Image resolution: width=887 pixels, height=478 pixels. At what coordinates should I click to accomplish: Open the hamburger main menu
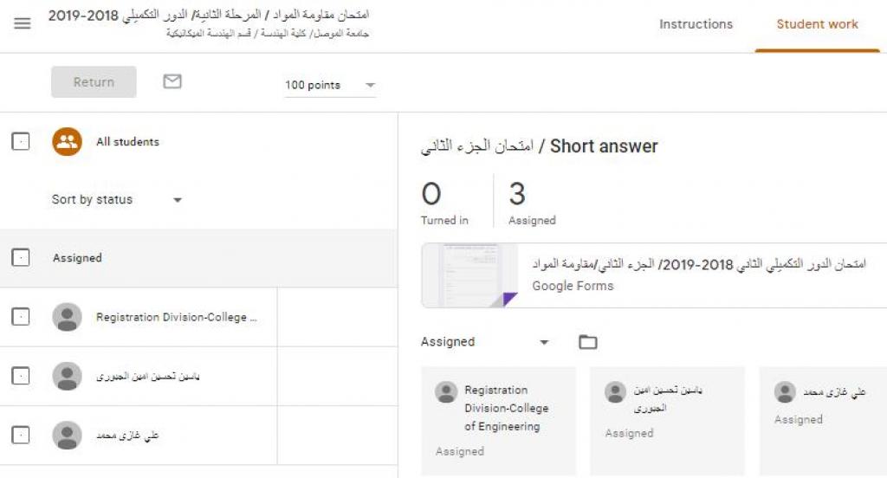point(23,23)
